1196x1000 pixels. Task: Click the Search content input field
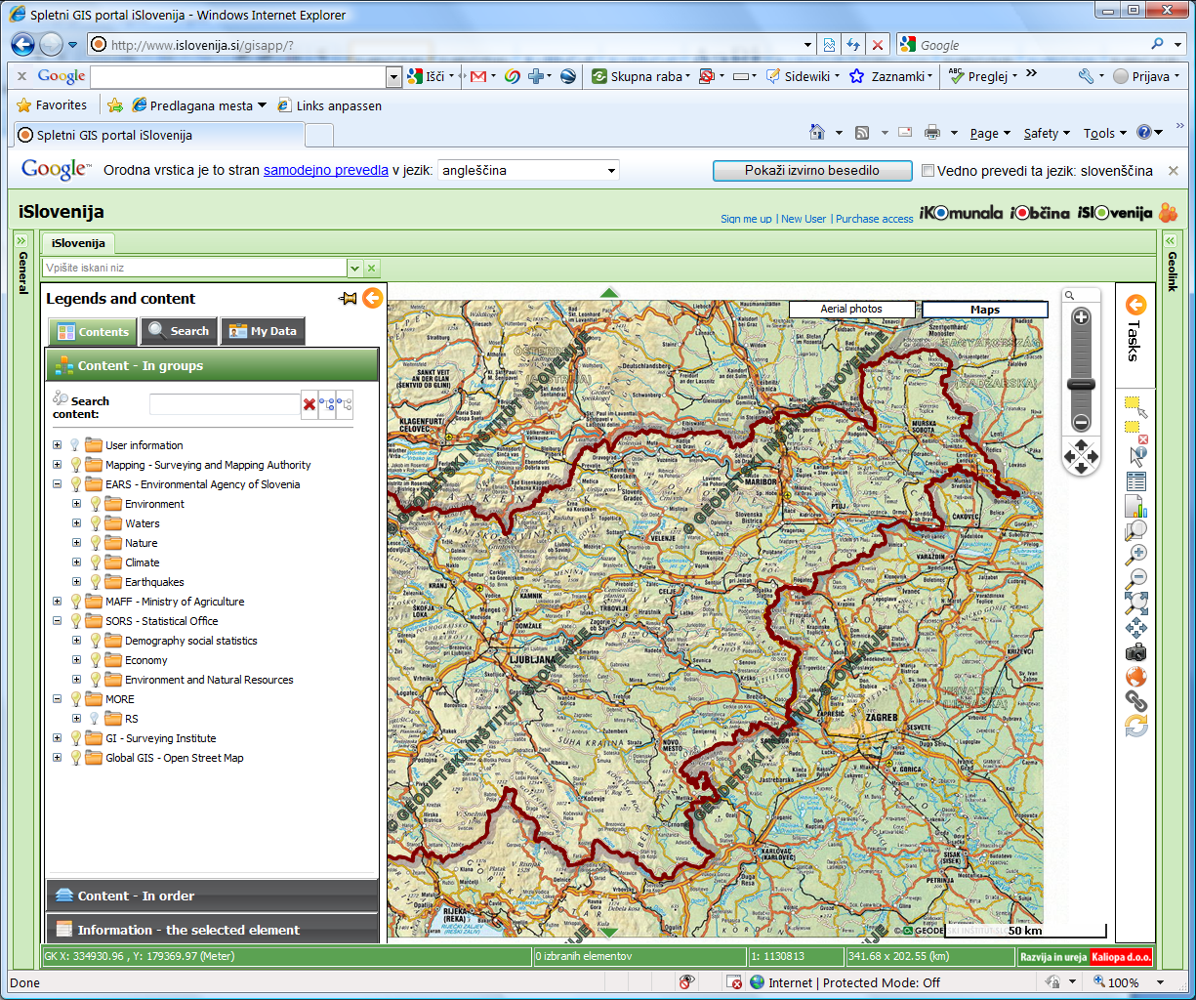point(224,404)
